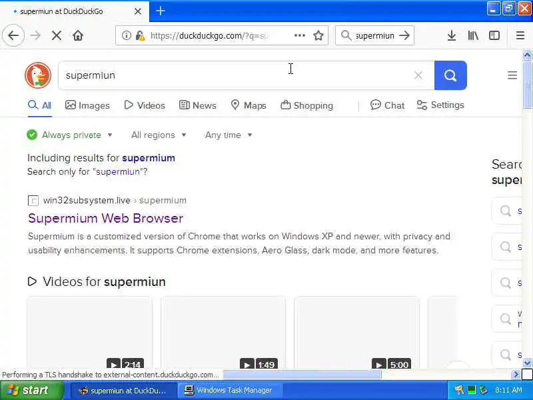Expand the Any time dropdown
Screen dimensions: 533x400
point(229,135)
